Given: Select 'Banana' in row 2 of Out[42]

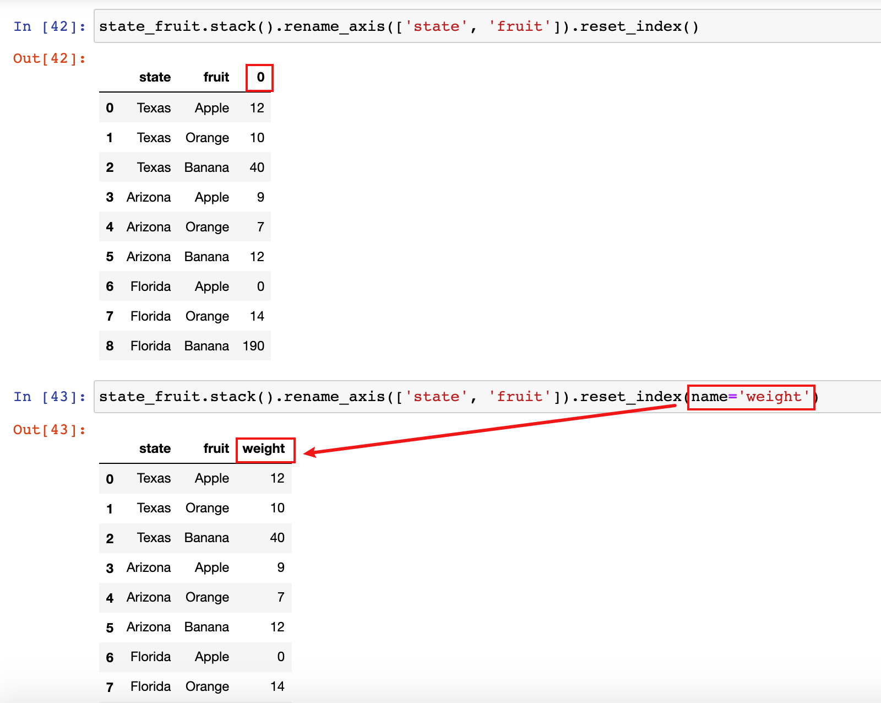Looking at the screenshot, I should point(206,167).
